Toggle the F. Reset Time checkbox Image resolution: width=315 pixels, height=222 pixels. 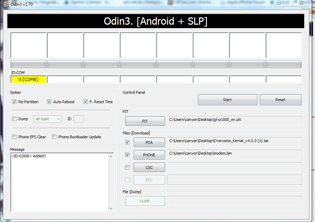tap(85, 102)
